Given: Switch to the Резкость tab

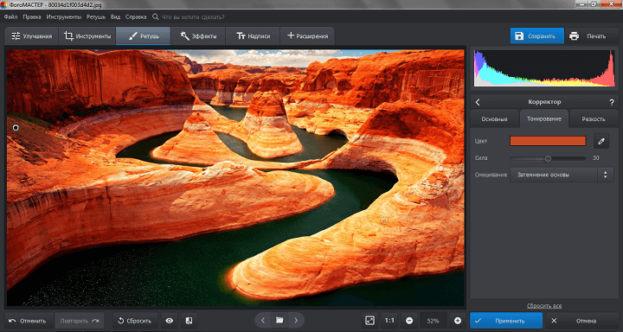Looking at the screenshot, I should pos(594,118).
